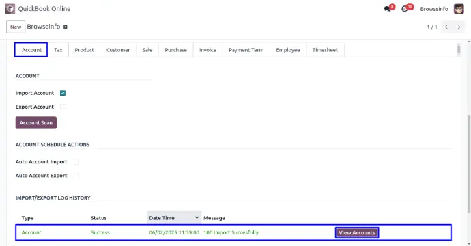Click the New button
This screenshot has width=471, height=246.
tap(16, 27)
